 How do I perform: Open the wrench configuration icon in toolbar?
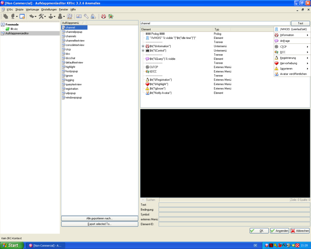[86, 16]
